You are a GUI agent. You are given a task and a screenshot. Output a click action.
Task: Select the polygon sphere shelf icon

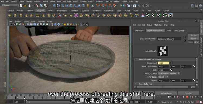(10, 15)
